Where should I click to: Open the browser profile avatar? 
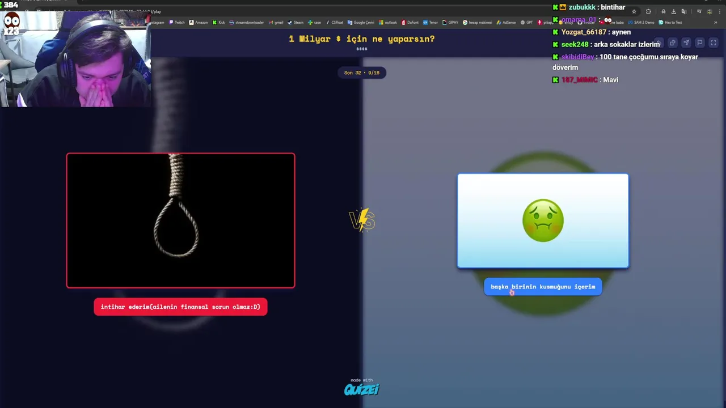pos(710,11)
